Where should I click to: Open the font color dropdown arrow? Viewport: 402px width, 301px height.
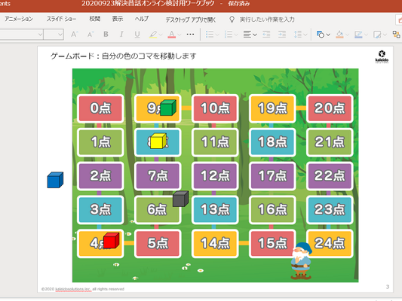[x=180, y=35]
